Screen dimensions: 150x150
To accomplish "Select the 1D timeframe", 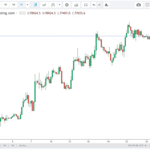I will 5,5.
